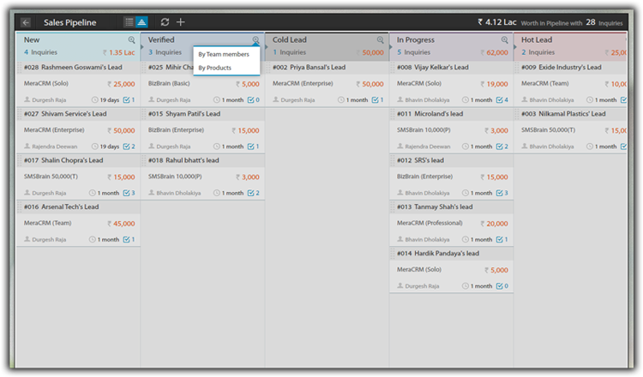Viewport: 643px width, 377px height.
Task: Click the back arrow beside Sales Pipeline
Action: click(26, 21)
